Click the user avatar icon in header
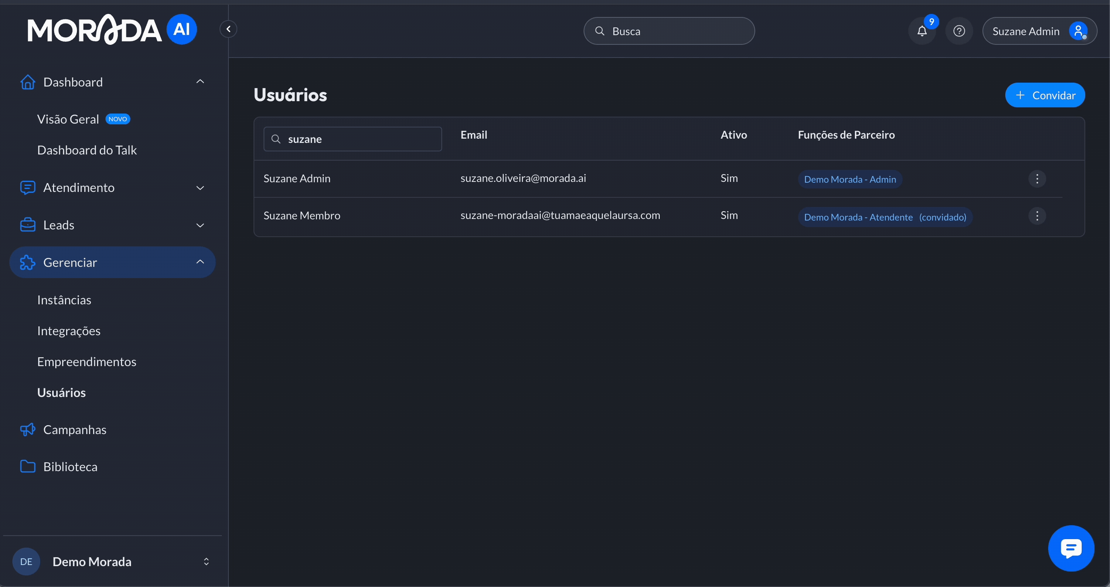Viewport: 1110px width, 587px height. pyautogui.click(x=1078, y=31)
